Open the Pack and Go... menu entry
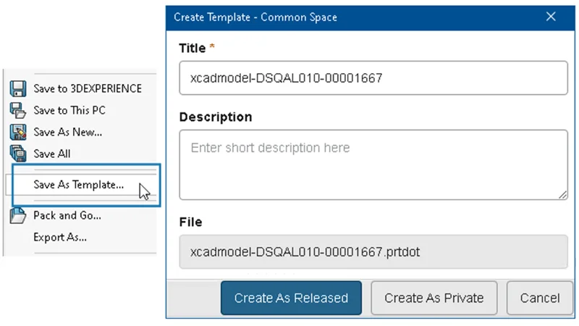 [67, 215]
